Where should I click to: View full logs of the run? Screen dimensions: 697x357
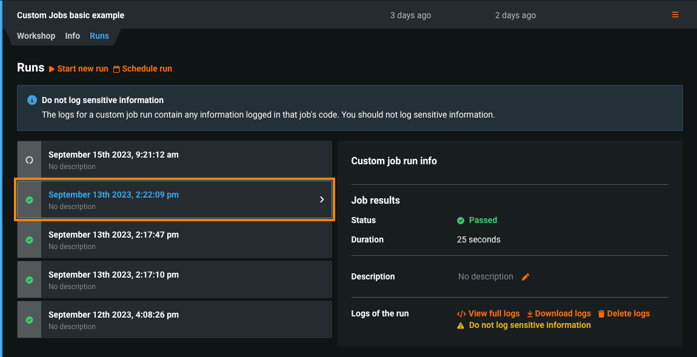489,313
